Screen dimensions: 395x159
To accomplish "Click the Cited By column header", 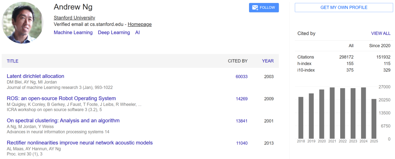I will coord(238,61).
